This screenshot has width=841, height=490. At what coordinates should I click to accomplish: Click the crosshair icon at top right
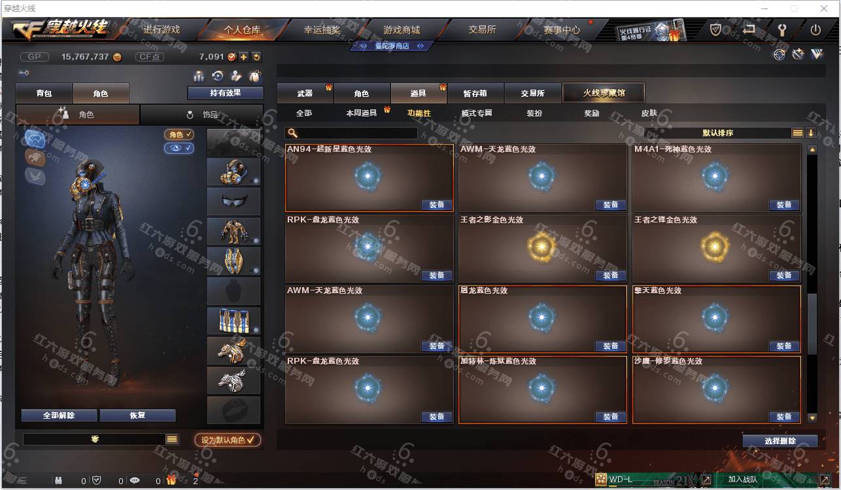pyautogui.click(x=779, y=55)
